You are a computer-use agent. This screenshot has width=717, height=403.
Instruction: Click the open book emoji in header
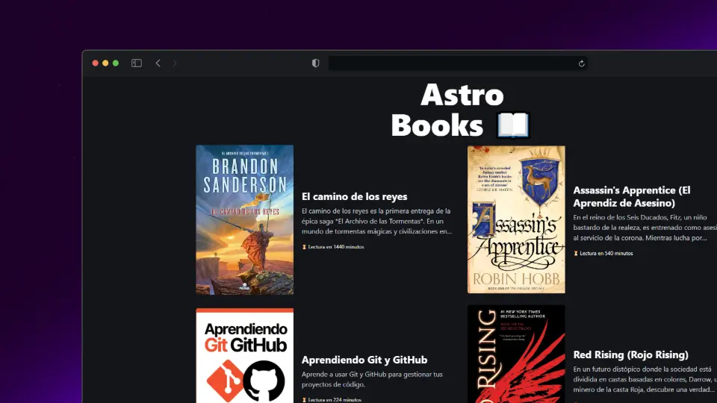pyautogui.click(x=513, y=125)
